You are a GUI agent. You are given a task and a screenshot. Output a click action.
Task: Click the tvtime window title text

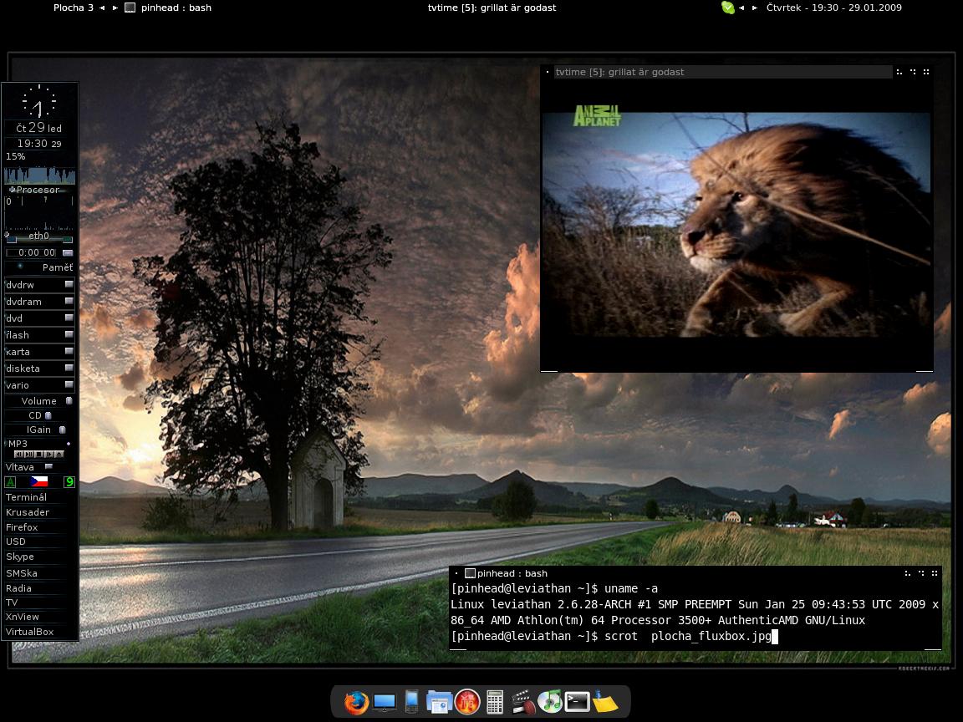point(619,72)
